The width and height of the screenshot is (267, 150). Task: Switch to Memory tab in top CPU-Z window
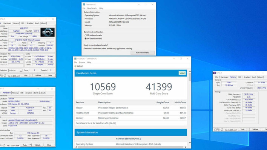(16, 23)
